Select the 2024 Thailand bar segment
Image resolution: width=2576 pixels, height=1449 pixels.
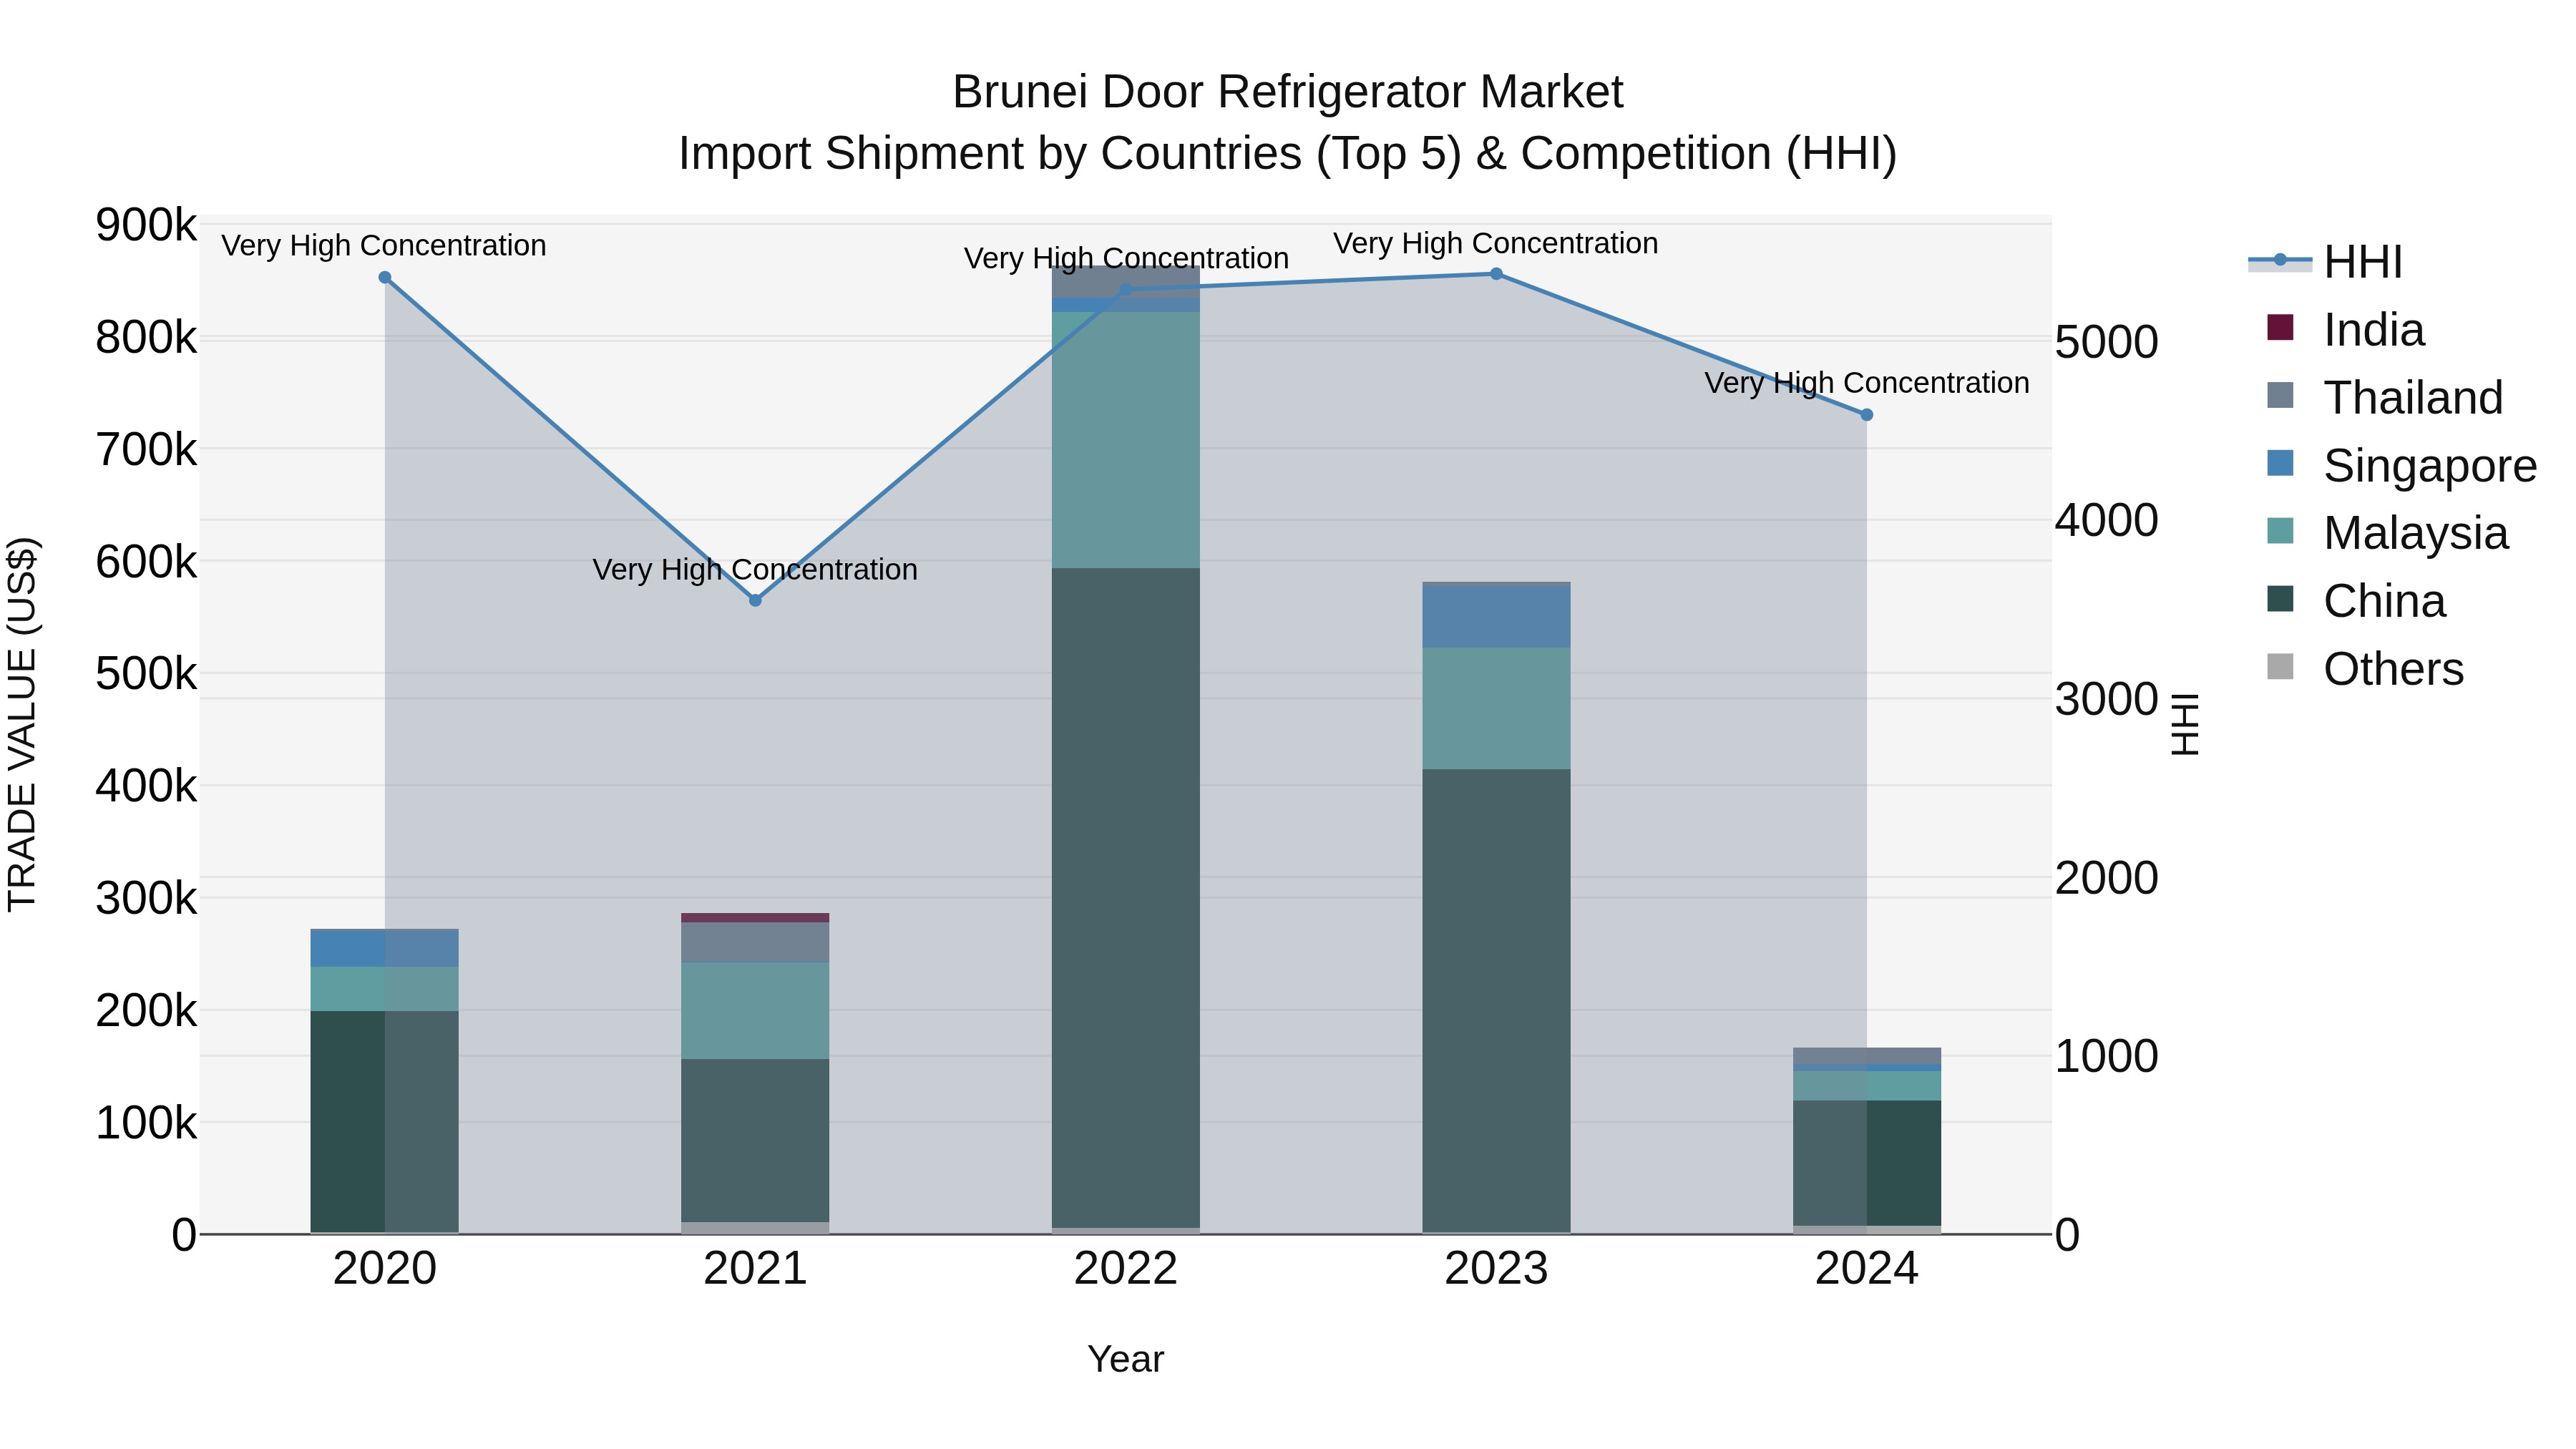coord(1866,1056)
